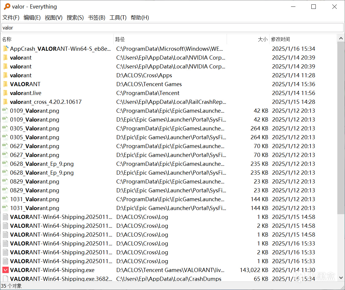The width and height of the screenshot is (345, 290).
Task: Click PNG icon of 1031_Valorant.png in C:\ProgramData
Action: coord(5,199)
